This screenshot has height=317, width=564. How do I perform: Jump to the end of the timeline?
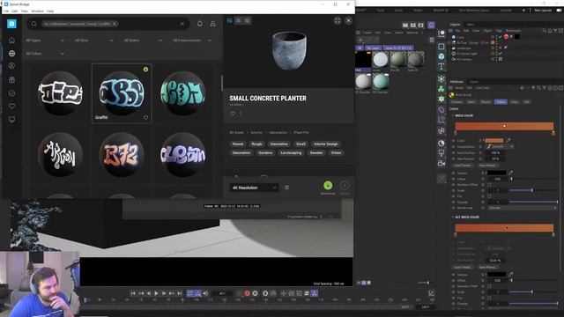(x=180, y=293)
